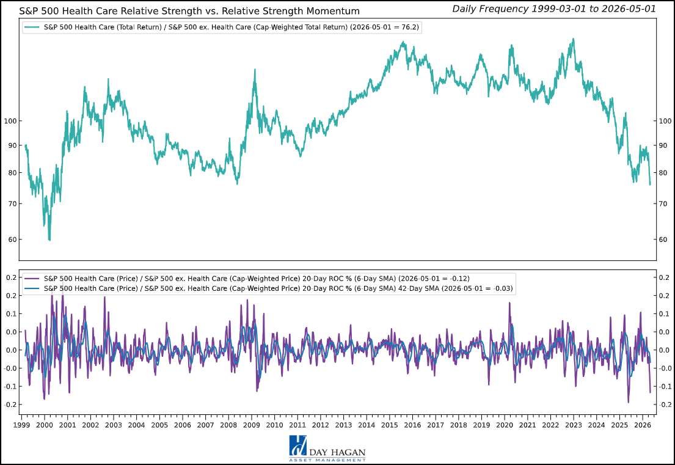Click the lower panel left -0.1 label

[10, 387]
